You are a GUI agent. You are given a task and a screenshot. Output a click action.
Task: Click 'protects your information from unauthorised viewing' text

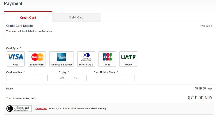(77, 108)
